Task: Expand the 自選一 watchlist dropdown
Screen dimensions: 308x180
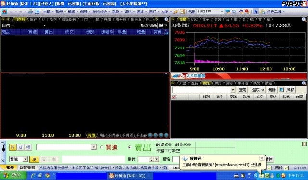Action: tap(44, 25)
